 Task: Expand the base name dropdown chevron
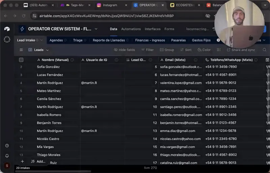coord(96,29)
